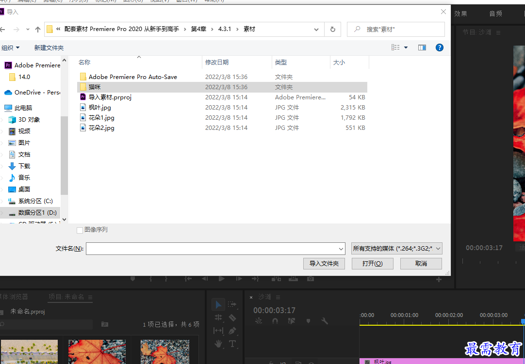Toggle insert sequences as nests
The width and height of the screenshot is (525, 364).
pyautogui.click(x=259, y=321)
